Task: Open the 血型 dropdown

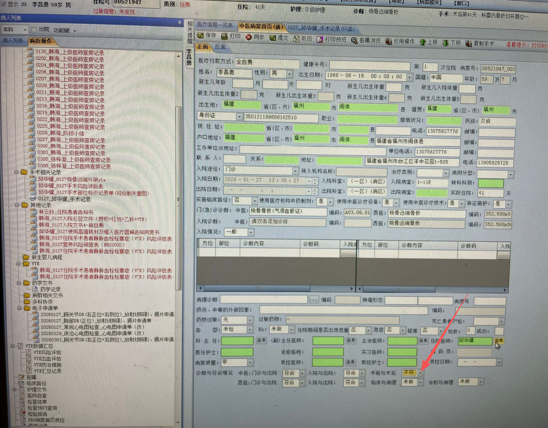Action: pyautogui.click(x=250, y=330)
